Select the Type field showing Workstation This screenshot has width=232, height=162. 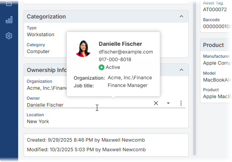pyautogui.click(x=41, y=34)
